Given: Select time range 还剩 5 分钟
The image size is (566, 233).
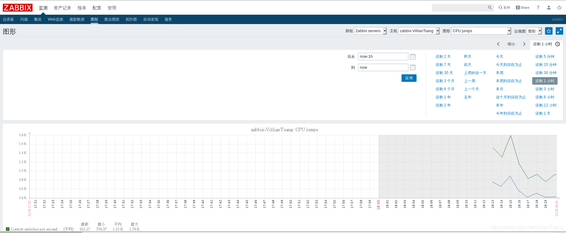Looking at the screenshot, I should (545, 57).
